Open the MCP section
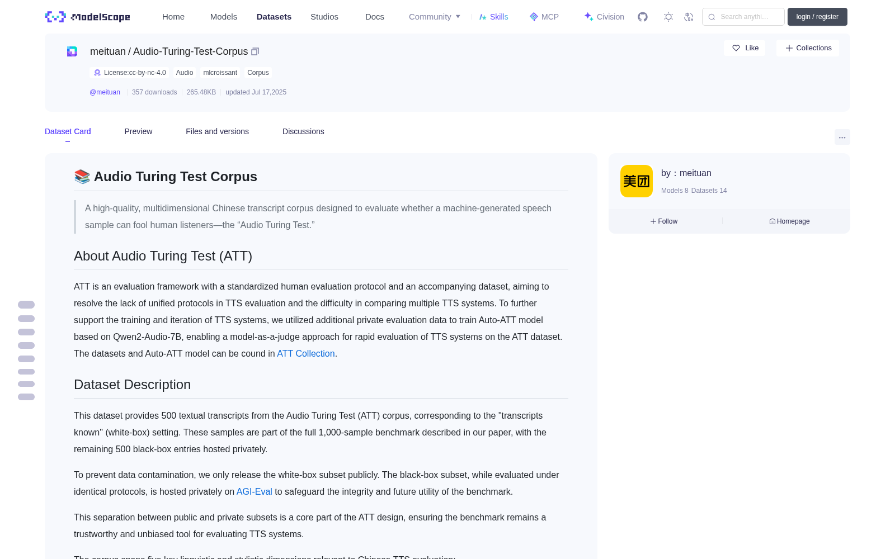This screenshot has height=559, width=895. pos(544,17)
